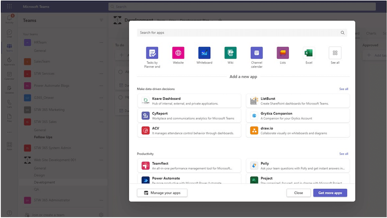Viewport: 387px width, 218px height.
Task: Pick the ACV app card
Action: coord(189,130)
